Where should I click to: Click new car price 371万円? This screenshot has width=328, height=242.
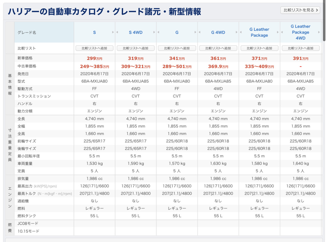(x=259, y=59)
